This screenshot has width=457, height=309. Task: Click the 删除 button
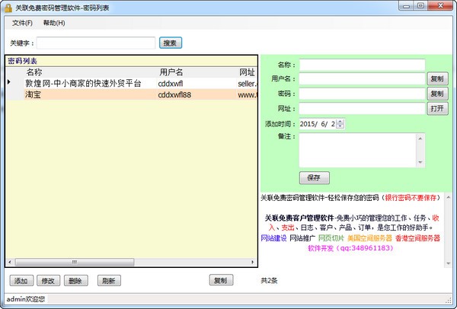click(x=75, y=281)
